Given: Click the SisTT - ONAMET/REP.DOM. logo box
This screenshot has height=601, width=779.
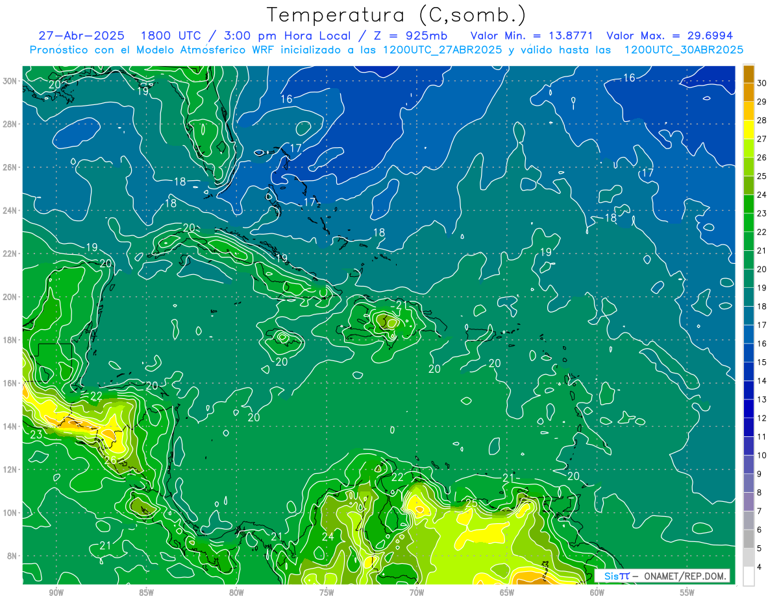Looking at the screenshot, I should click(x=662, y=576).
